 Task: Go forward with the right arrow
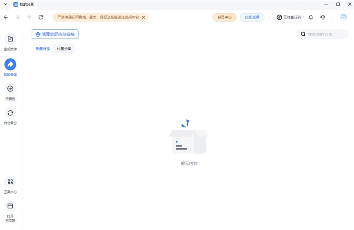[x=18, y=17]
